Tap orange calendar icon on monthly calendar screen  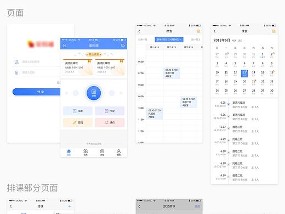tap(273, 31)
